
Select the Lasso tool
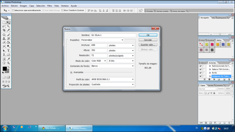pyautogui.click(x=4, y=26)
